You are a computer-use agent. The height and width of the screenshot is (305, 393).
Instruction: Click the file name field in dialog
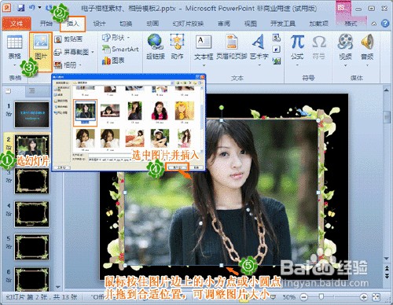click(142, 156)
